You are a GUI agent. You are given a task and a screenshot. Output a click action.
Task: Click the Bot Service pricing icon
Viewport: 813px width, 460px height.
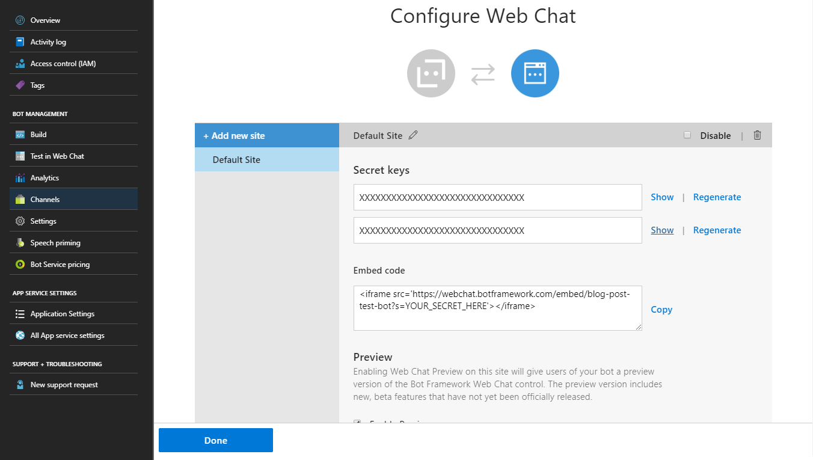(20, 264)
